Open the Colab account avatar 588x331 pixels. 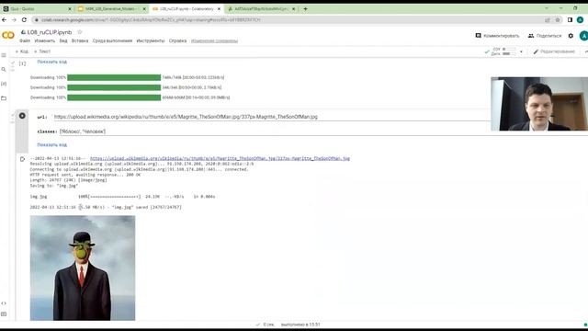(584, 36)
